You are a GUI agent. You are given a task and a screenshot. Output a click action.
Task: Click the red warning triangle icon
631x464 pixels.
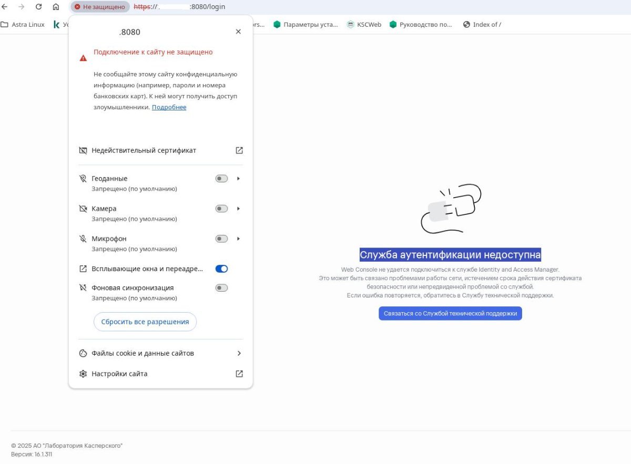(x=83, y=58)
